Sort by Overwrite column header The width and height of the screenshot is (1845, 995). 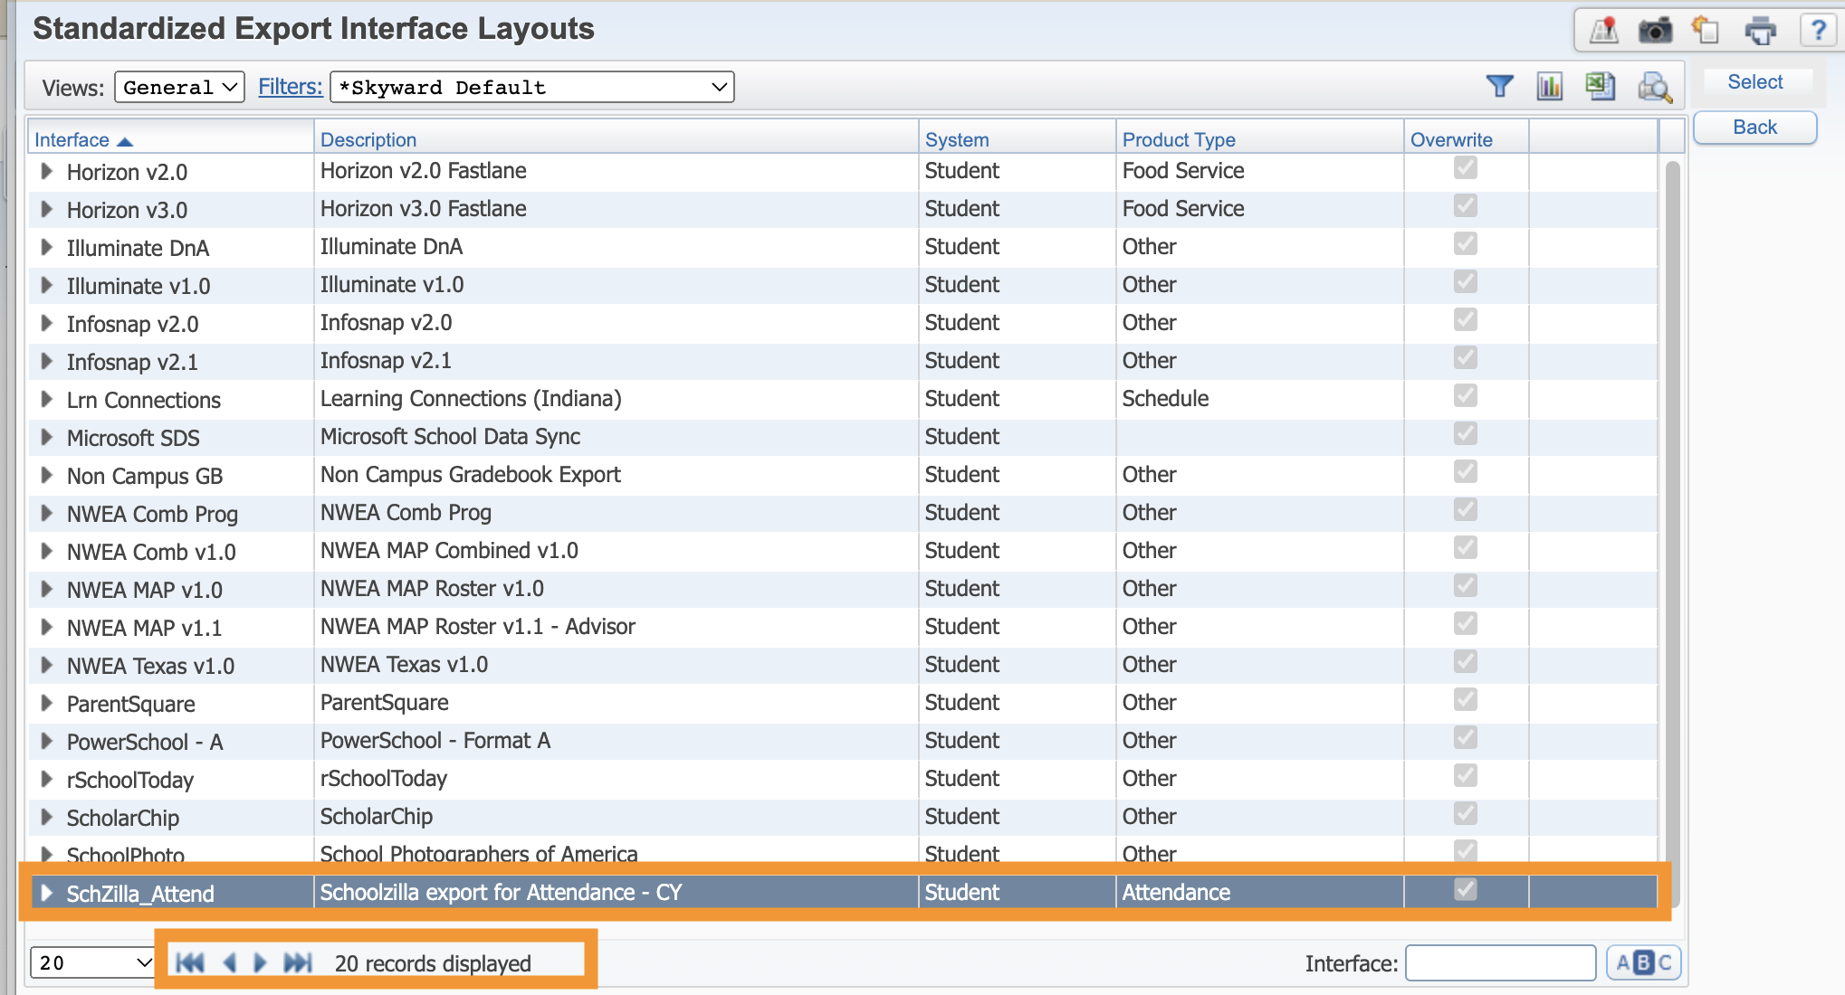pos(1451,140)
